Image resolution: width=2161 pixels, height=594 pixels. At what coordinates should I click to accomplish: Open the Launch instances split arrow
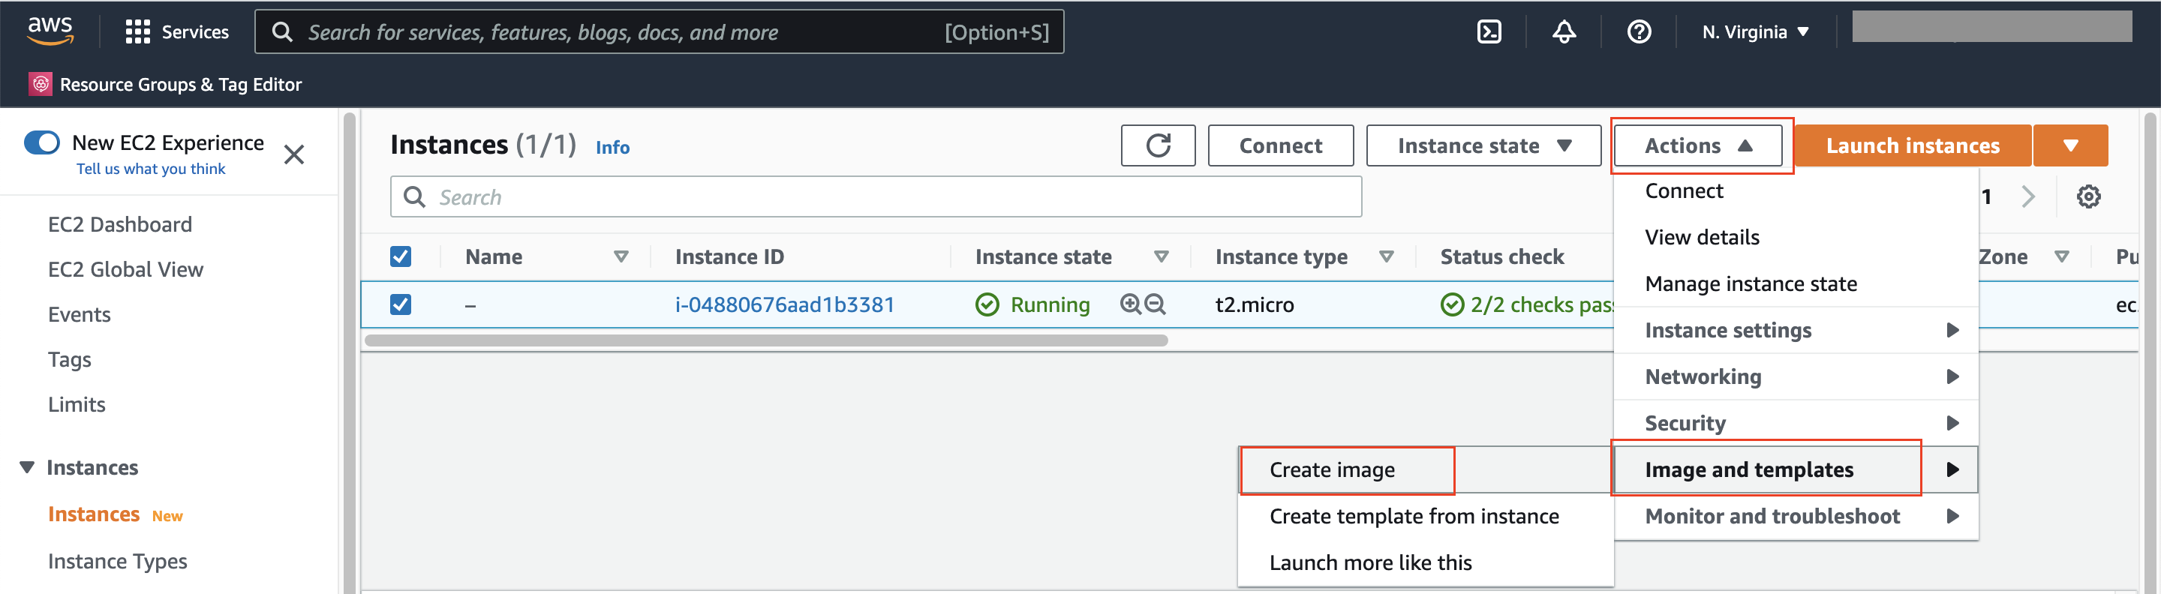(2070, 145)
